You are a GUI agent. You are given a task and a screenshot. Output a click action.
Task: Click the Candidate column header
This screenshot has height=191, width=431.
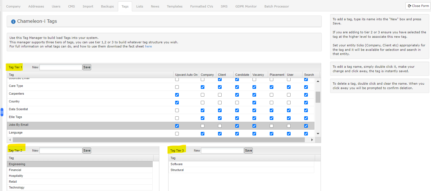pos(242,75)
